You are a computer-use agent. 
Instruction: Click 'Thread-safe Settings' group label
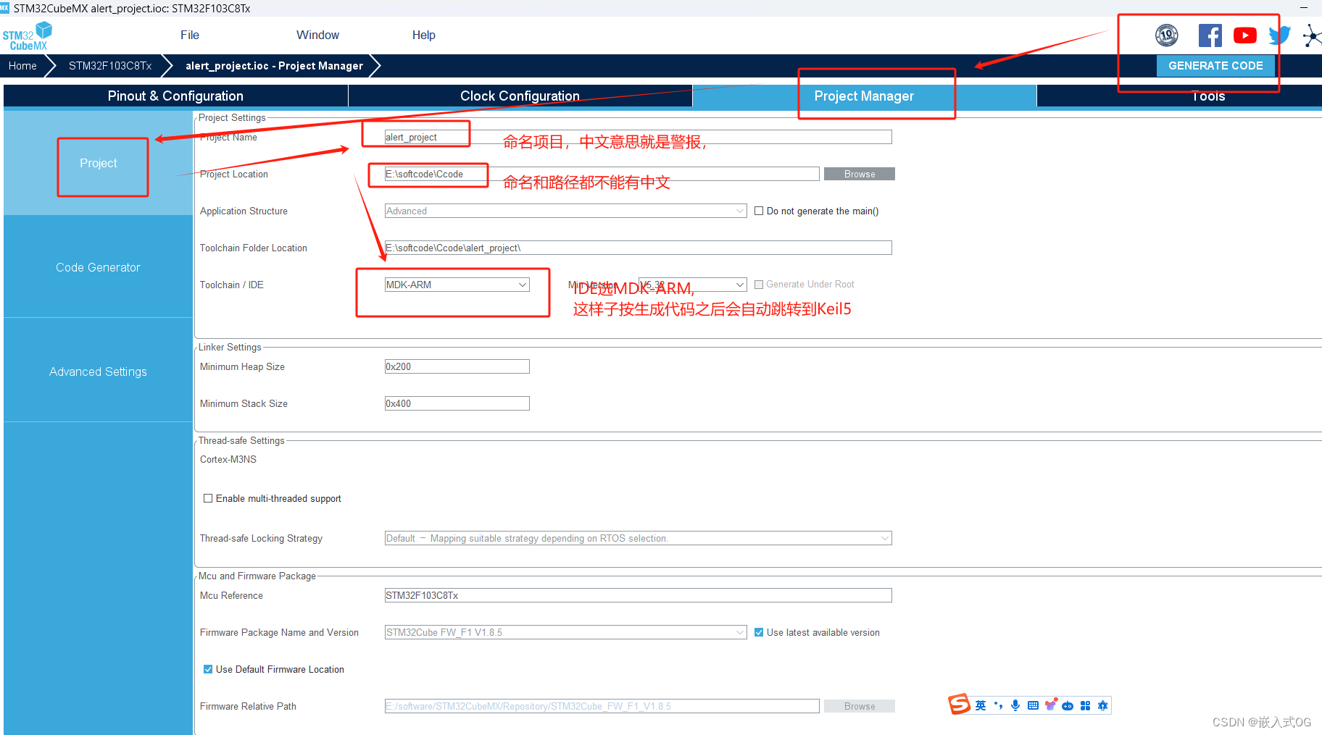241,440
